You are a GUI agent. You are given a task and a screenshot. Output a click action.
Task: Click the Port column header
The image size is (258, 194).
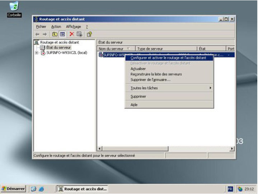point(230,49)
